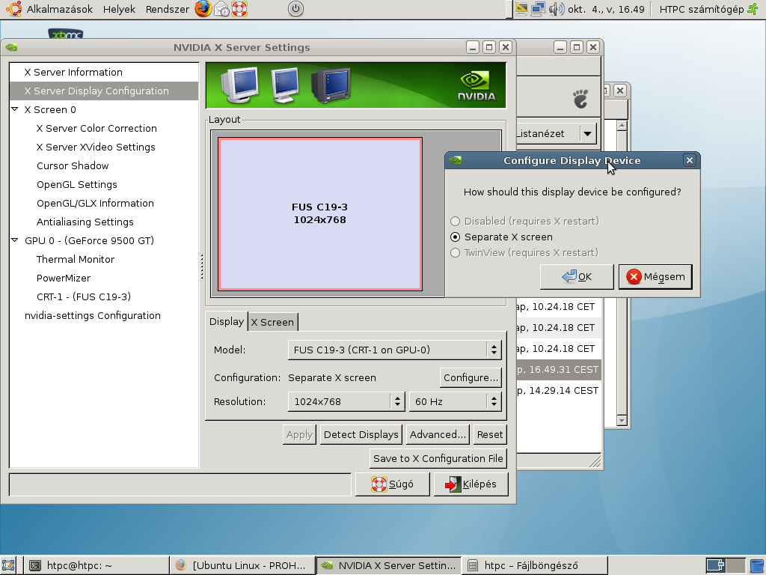The height and width of the screenshot is (575, 766).
Task: Click the NVIDIA logo banner
Action: pyautogui.click(x=355, y=85)
